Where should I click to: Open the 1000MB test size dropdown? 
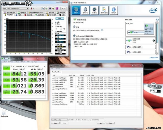click(x=20, y=66)
